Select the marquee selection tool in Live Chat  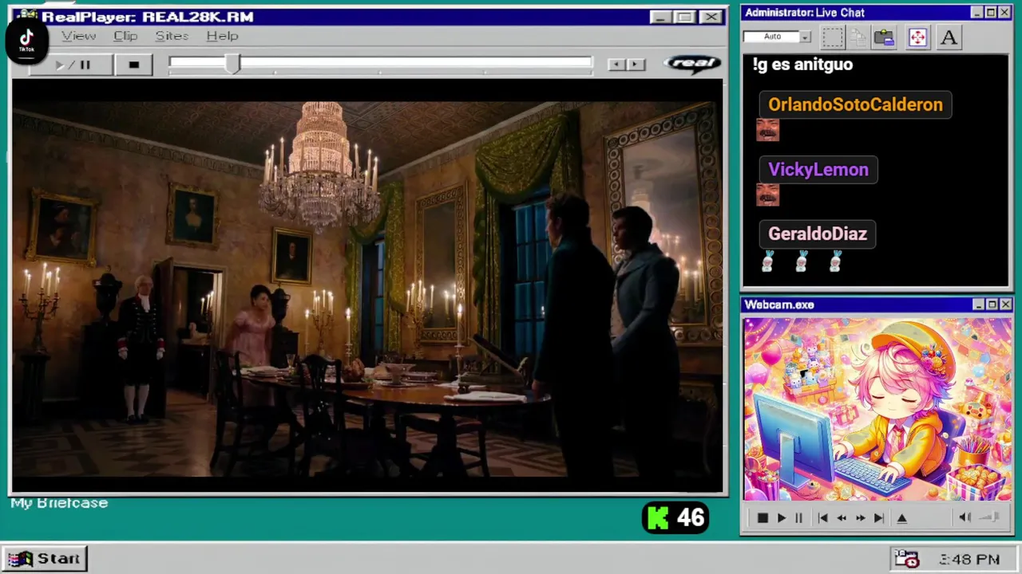coord(833,37)
